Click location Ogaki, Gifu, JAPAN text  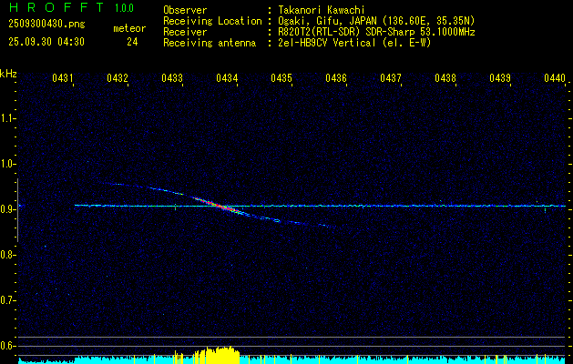[376, 21]
